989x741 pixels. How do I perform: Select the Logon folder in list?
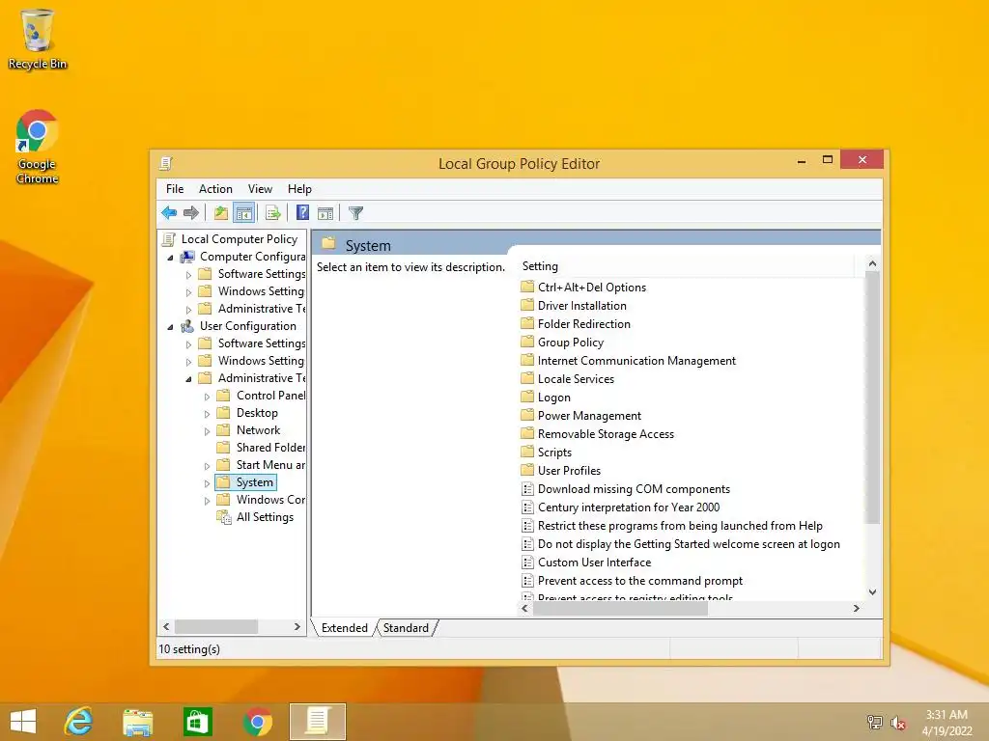546,397
